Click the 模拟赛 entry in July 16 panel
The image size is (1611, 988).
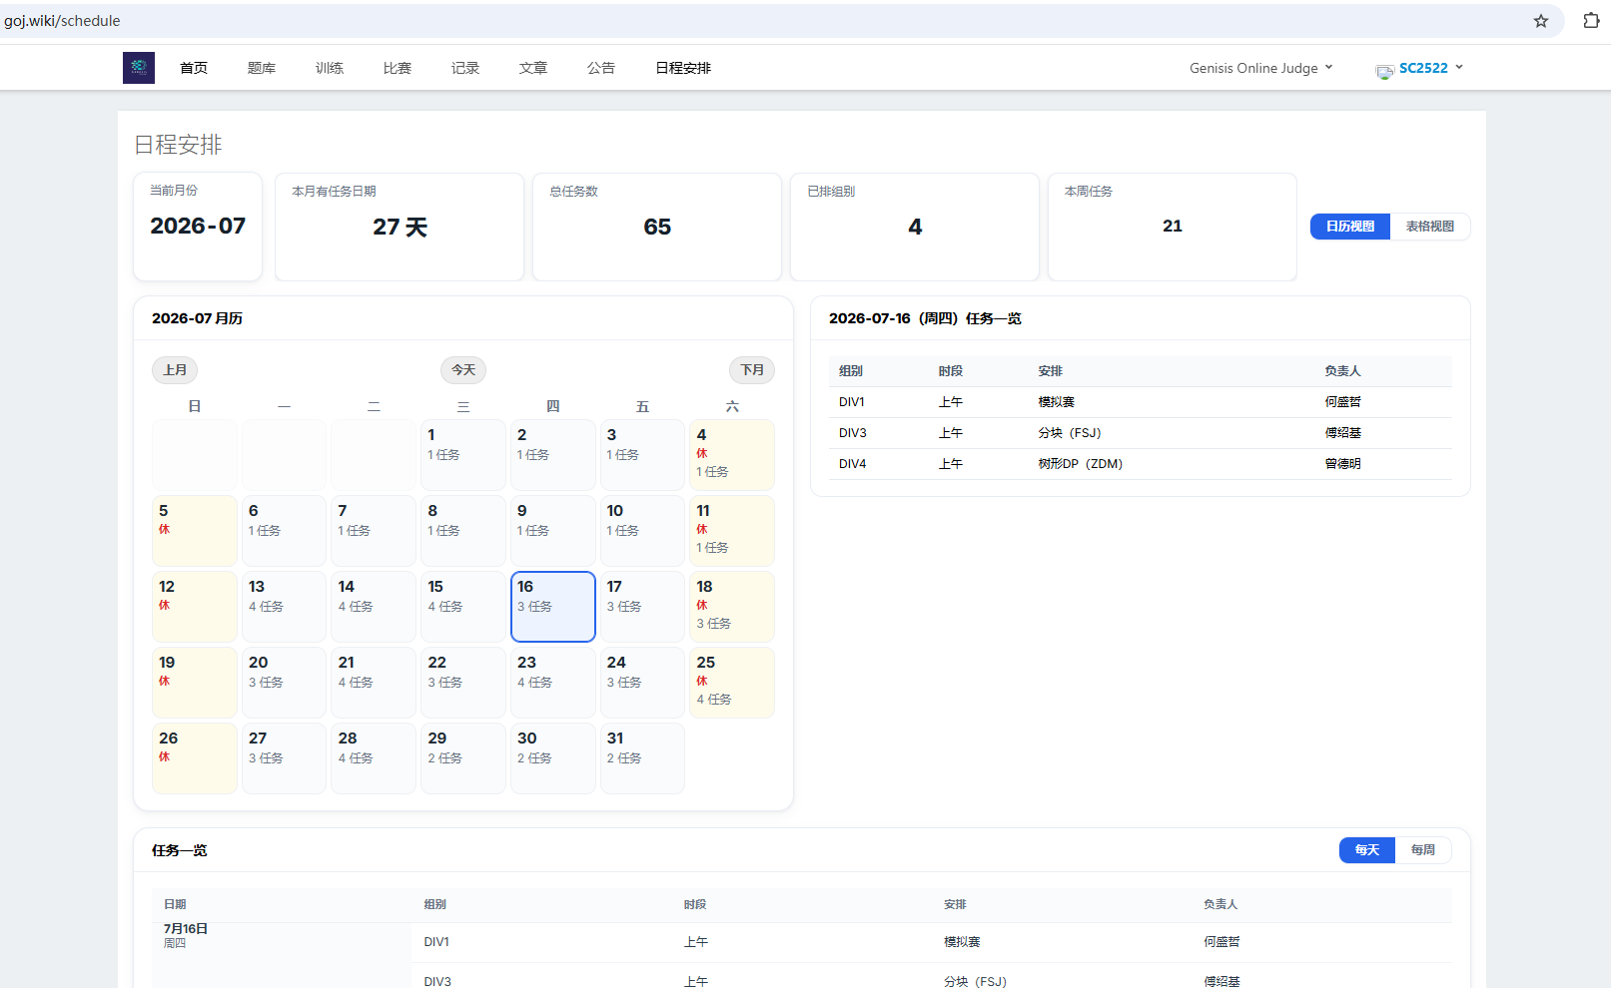tap(1057, 402)
